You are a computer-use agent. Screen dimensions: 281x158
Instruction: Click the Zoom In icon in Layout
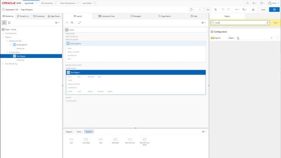(x=72, y=23)
